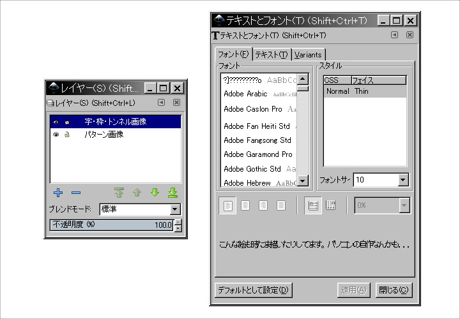Open the 0% line spacing dropdown
Image resolution: width=460 pixels, height=319 pixels.
click(382, 205)
